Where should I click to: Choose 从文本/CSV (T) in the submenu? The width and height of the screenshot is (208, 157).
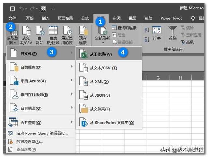[109, 68]
